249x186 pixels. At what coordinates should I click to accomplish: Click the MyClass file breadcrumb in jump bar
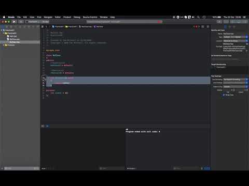85,27
